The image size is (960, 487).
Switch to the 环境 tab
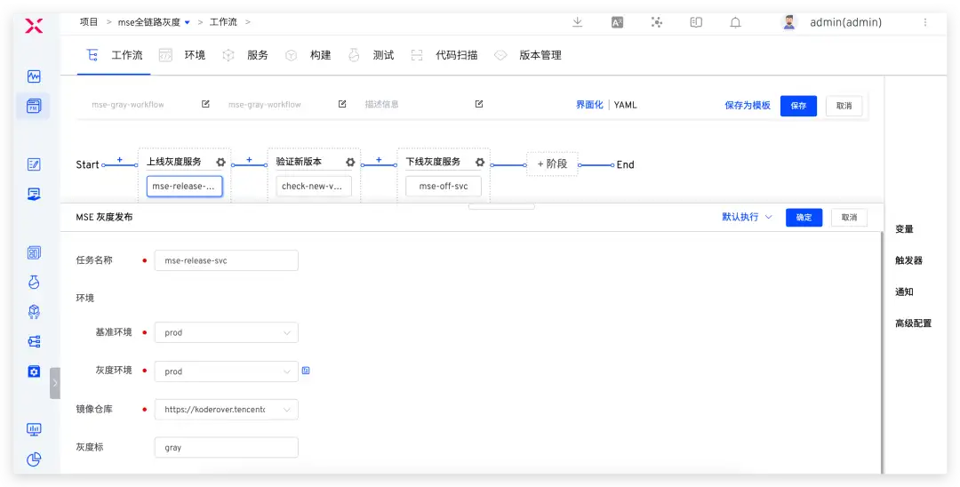tap(182, 55)
